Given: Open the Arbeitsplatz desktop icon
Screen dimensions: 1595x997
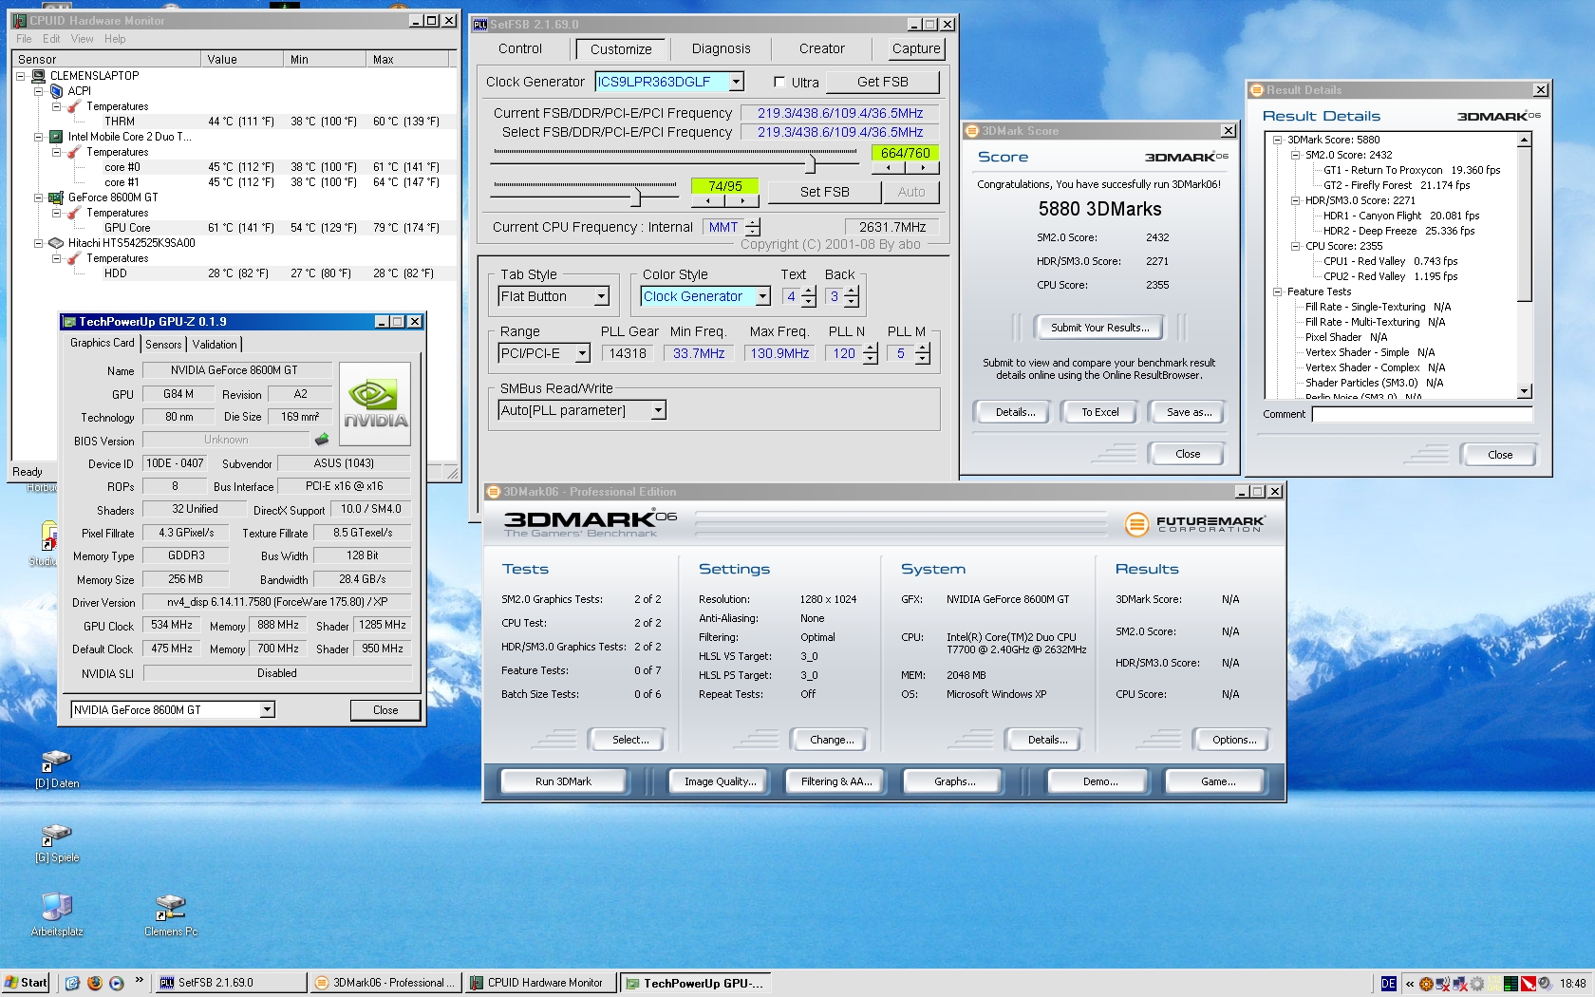Looking at the screenshot, I should (x=56, y=915).
